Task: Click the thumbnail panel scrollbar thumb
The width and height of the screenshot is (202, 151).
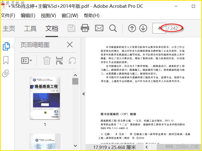Action: click(75, 81)
